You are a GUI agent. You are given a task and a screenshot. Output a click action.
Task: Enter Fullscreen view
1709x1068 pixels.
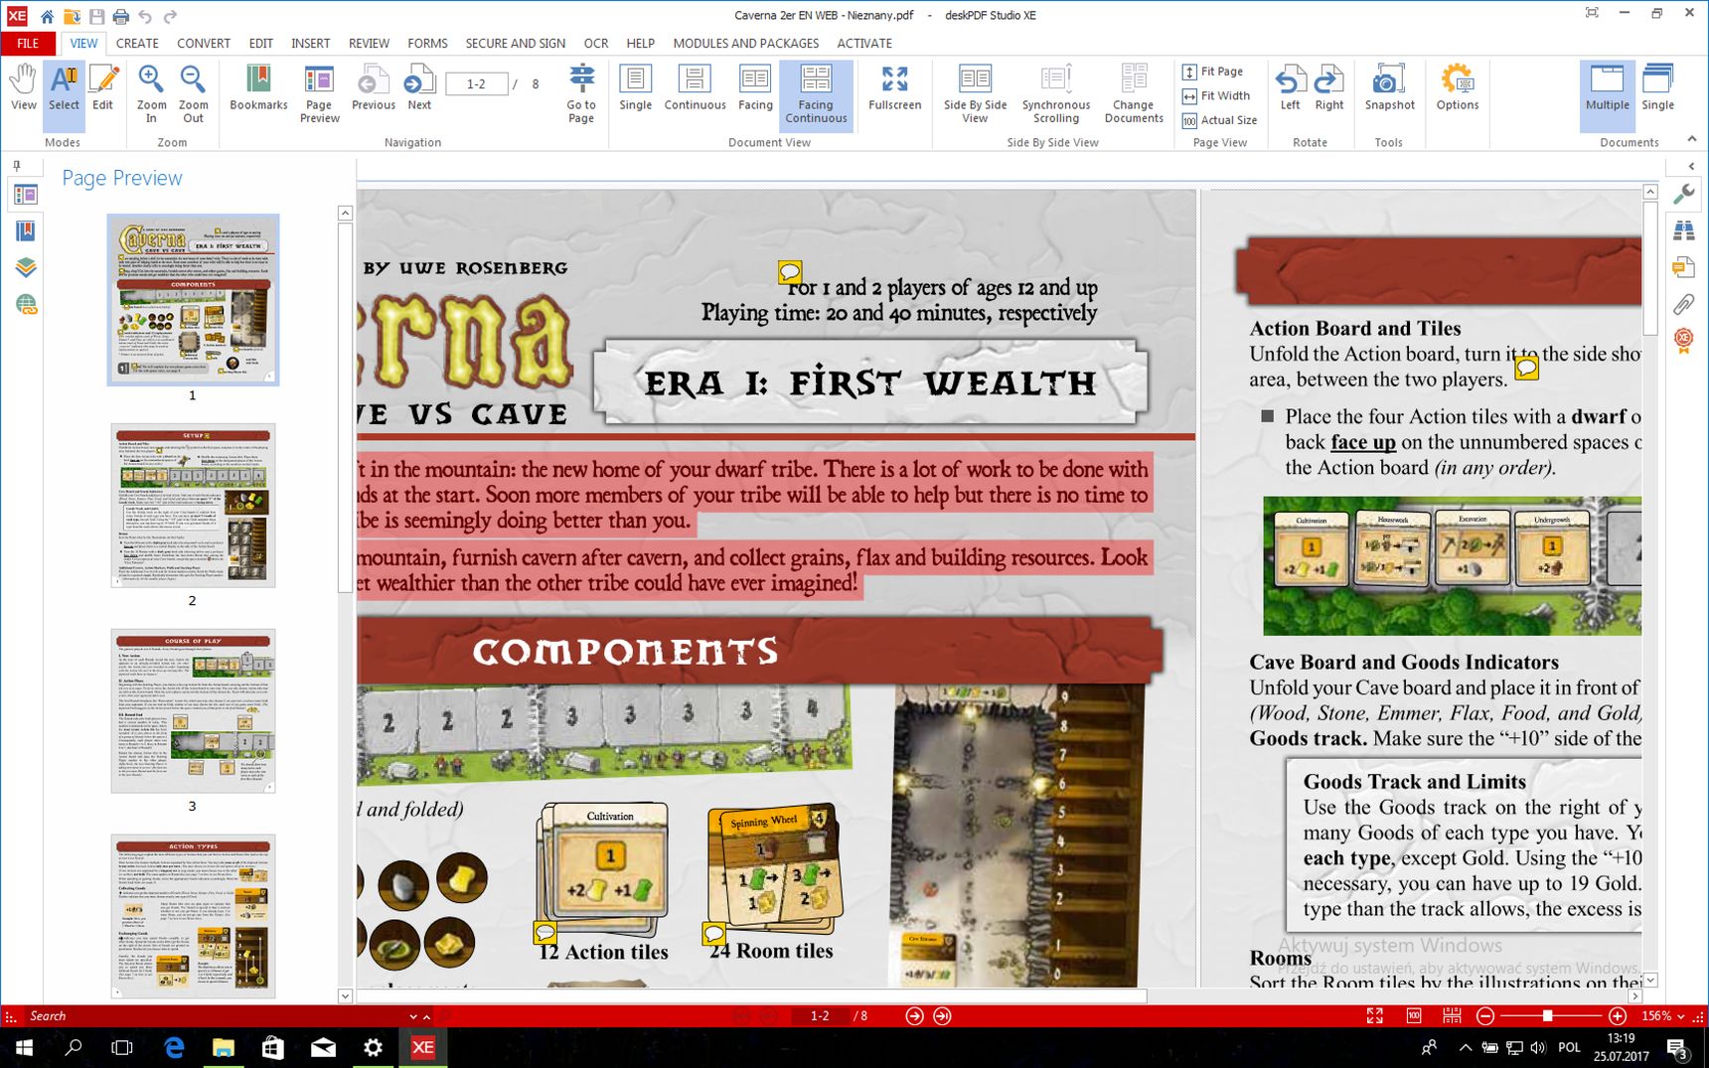click(x=894, y=87)
